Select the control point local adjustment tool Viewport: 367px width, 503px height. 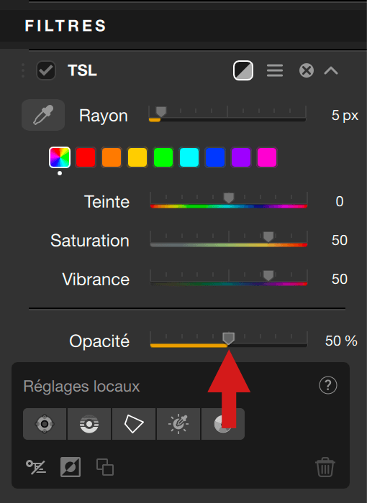click(x=45, y=424)
